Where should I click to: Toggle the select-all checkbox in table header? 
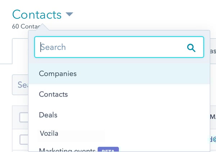24,118
